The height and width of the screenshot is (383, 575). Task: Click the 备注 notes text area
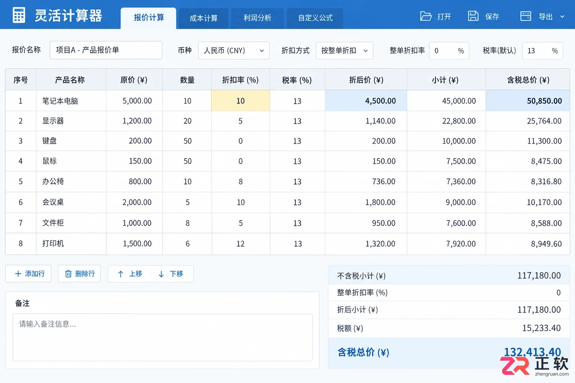163,338
